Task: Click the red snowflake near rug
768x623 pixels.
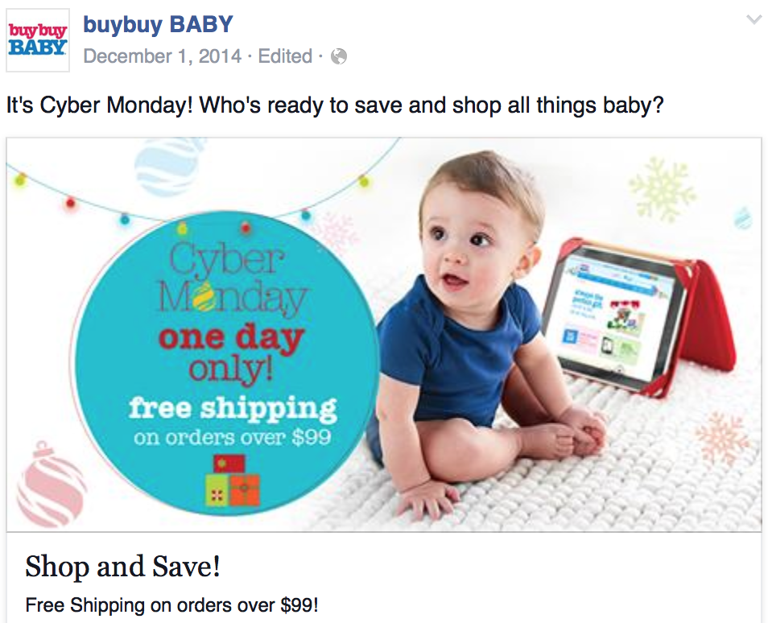Action: click(x=721, y=438)
